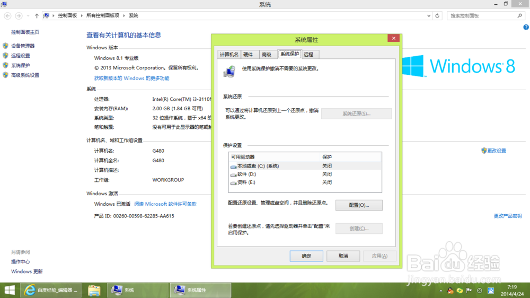
Task: Switch to the 系统保护 tab
Action: tap(290, 54)
